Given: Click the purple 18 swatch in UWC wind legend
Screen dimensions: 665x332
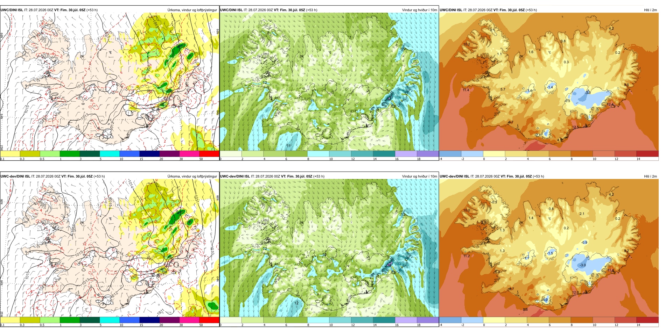Looking at the screenshot, I should coord(428,154).
